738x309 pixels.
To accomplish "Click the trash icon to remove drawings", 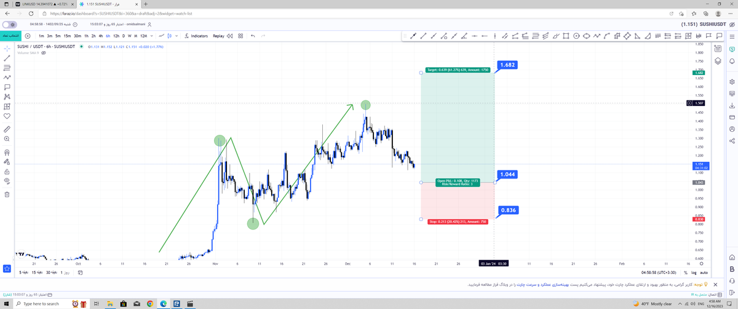I will coord(7,195).
